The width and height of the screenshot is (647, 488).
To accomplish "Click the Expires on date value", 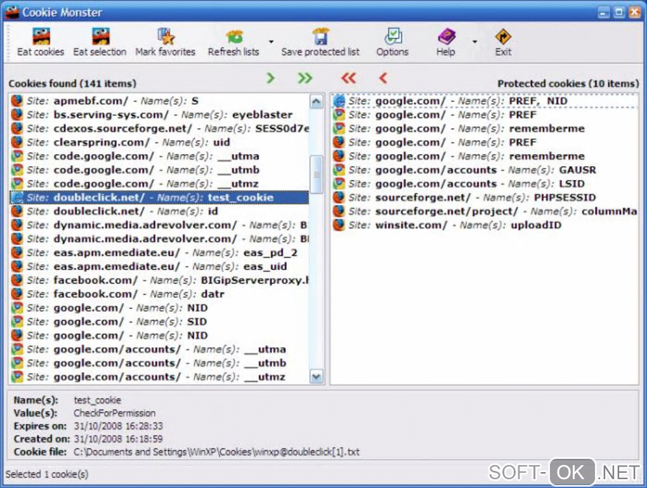I will [x=119, y=426].
